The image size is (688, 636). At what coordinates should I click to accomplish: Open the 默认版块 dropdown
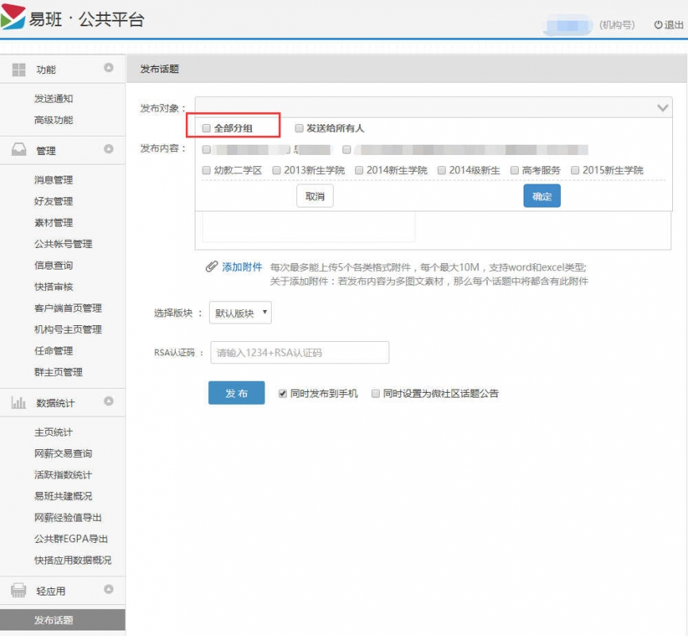242,313
